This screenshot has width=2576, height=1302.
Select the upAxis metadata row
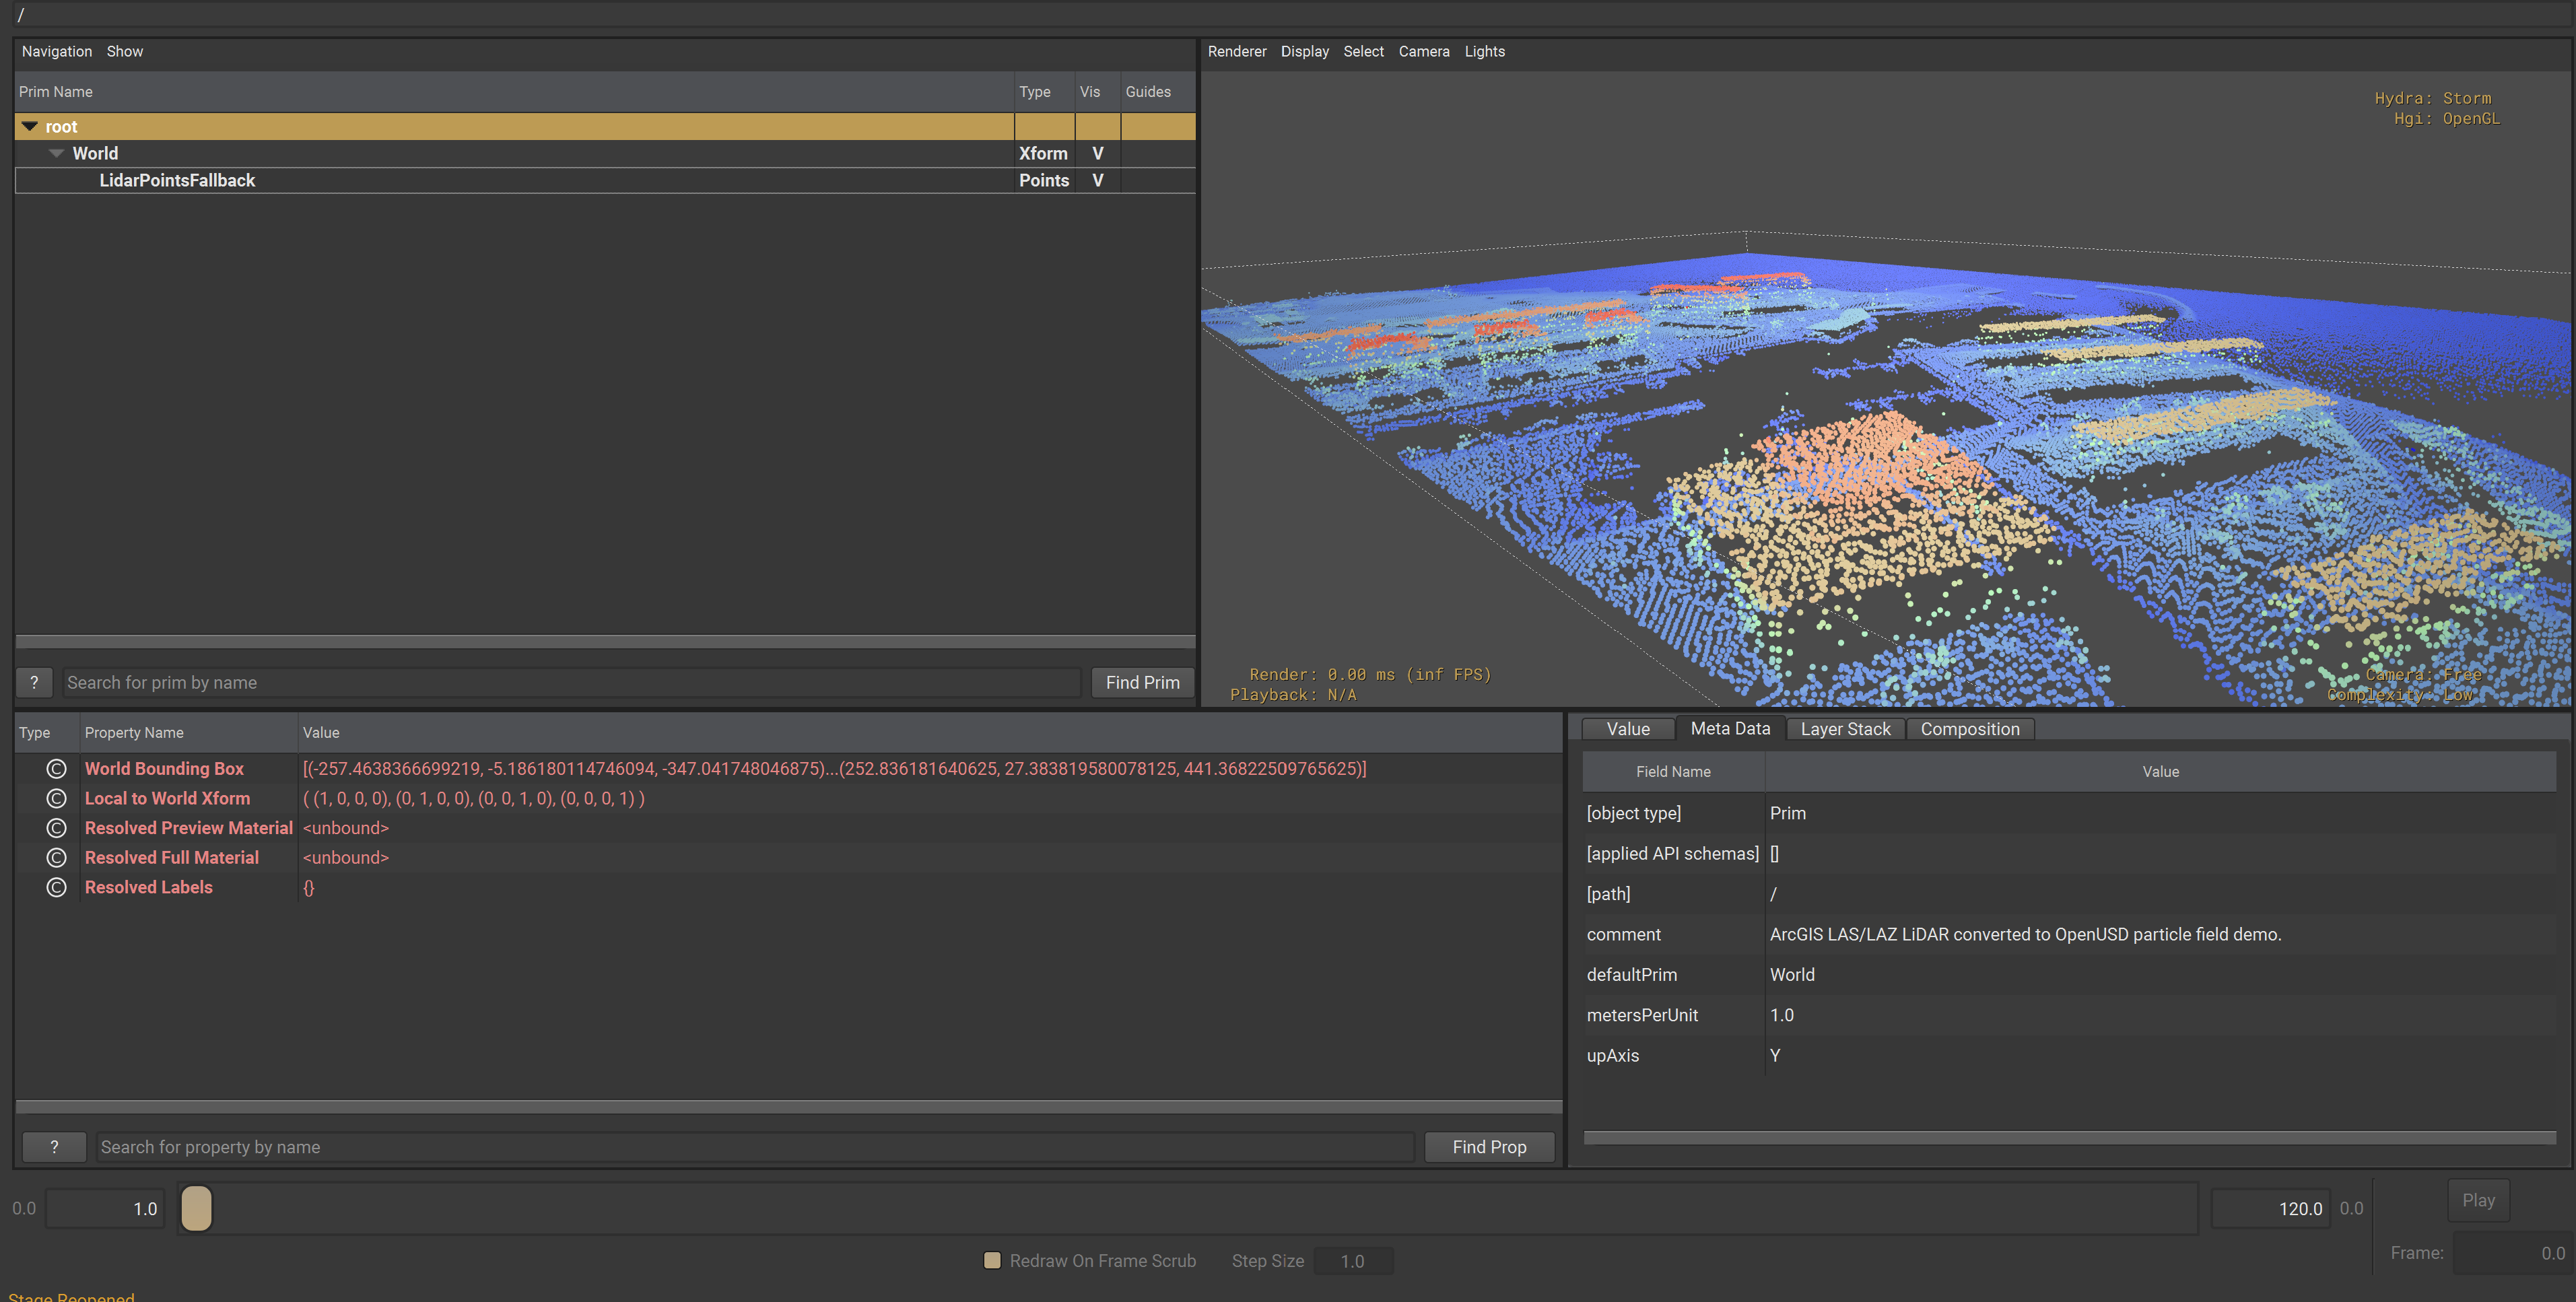tap(2069, 1055)
